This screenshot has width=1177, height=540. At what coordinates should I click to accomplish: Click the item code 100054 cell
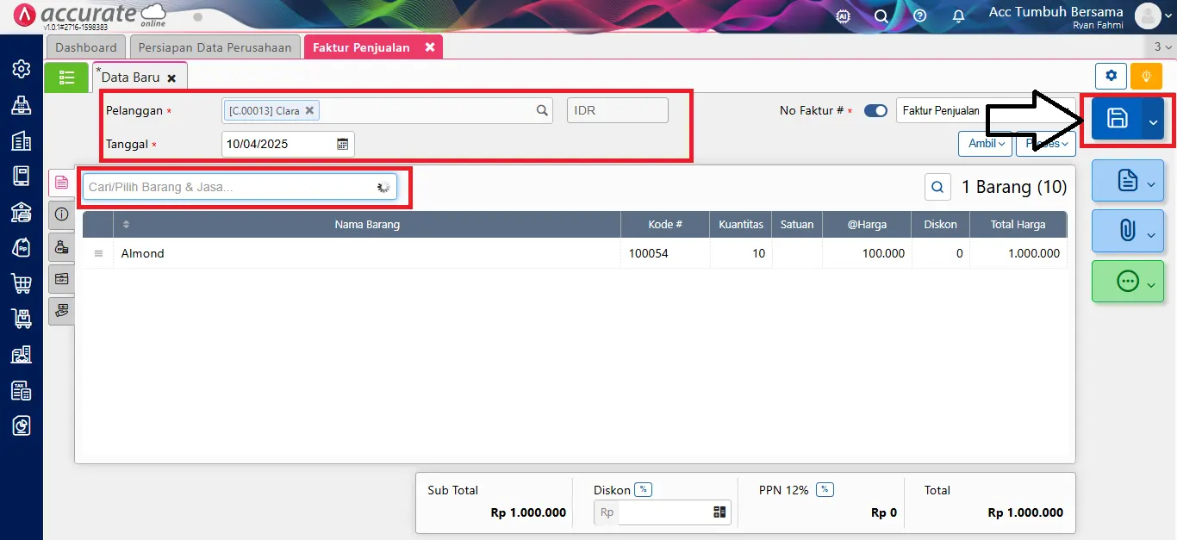click(665, 253)
